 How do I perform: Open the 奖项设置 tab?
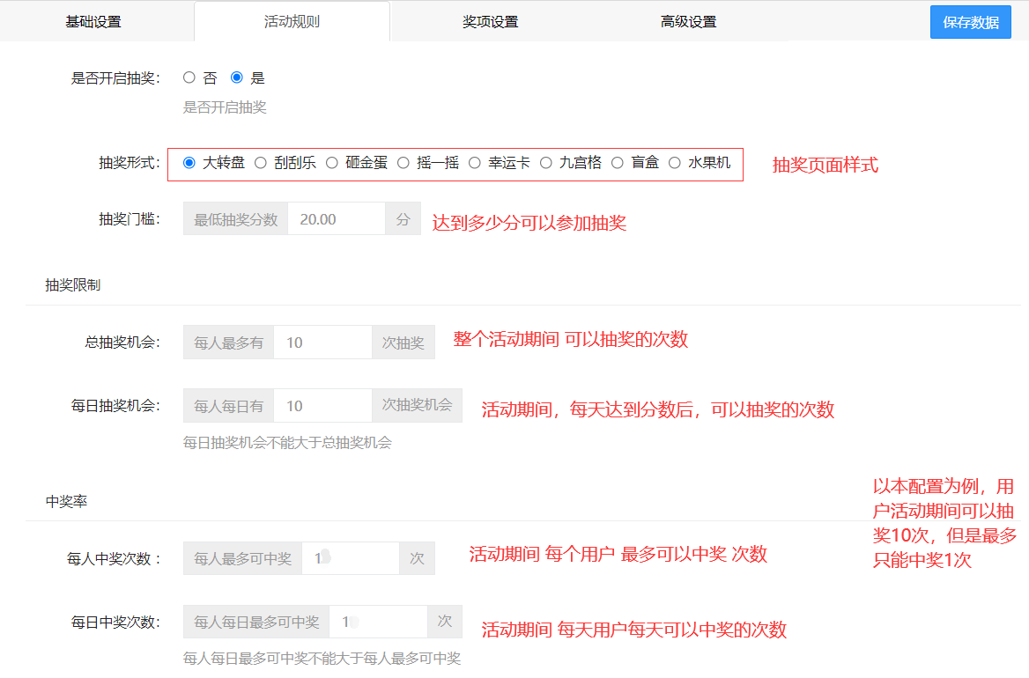(490, 22)
